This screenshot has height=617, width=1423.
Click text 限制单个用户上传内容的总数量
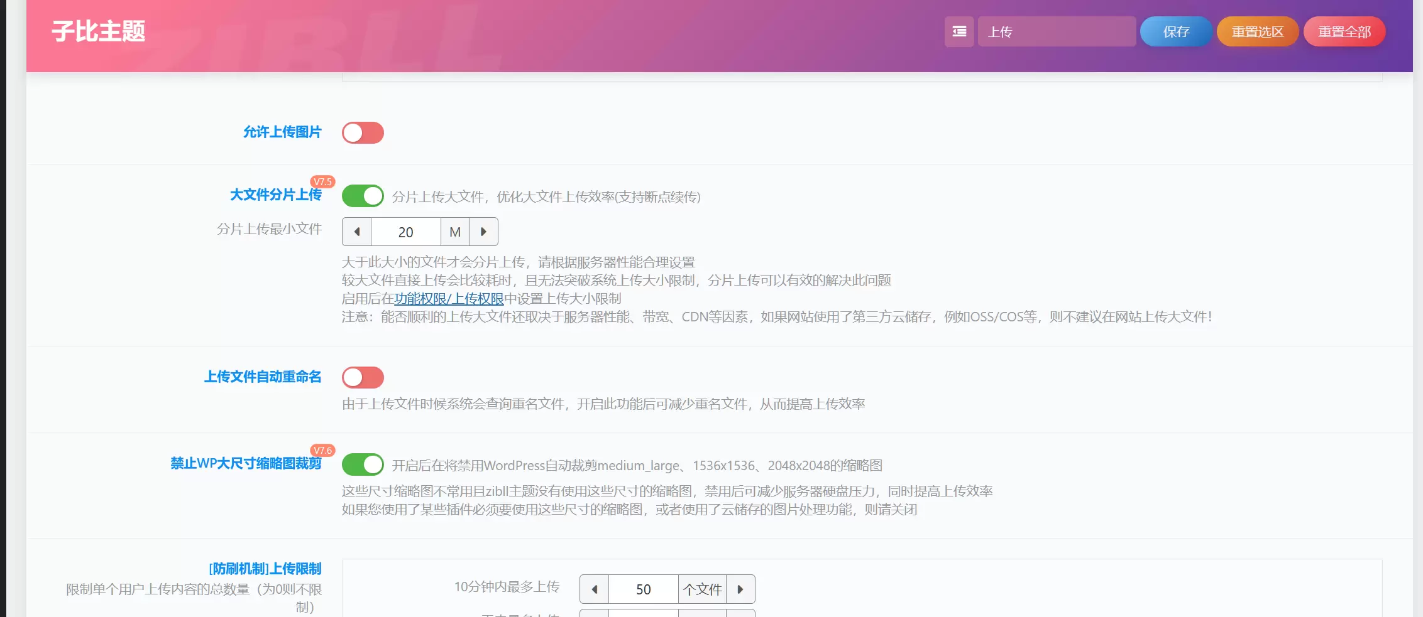194,598
